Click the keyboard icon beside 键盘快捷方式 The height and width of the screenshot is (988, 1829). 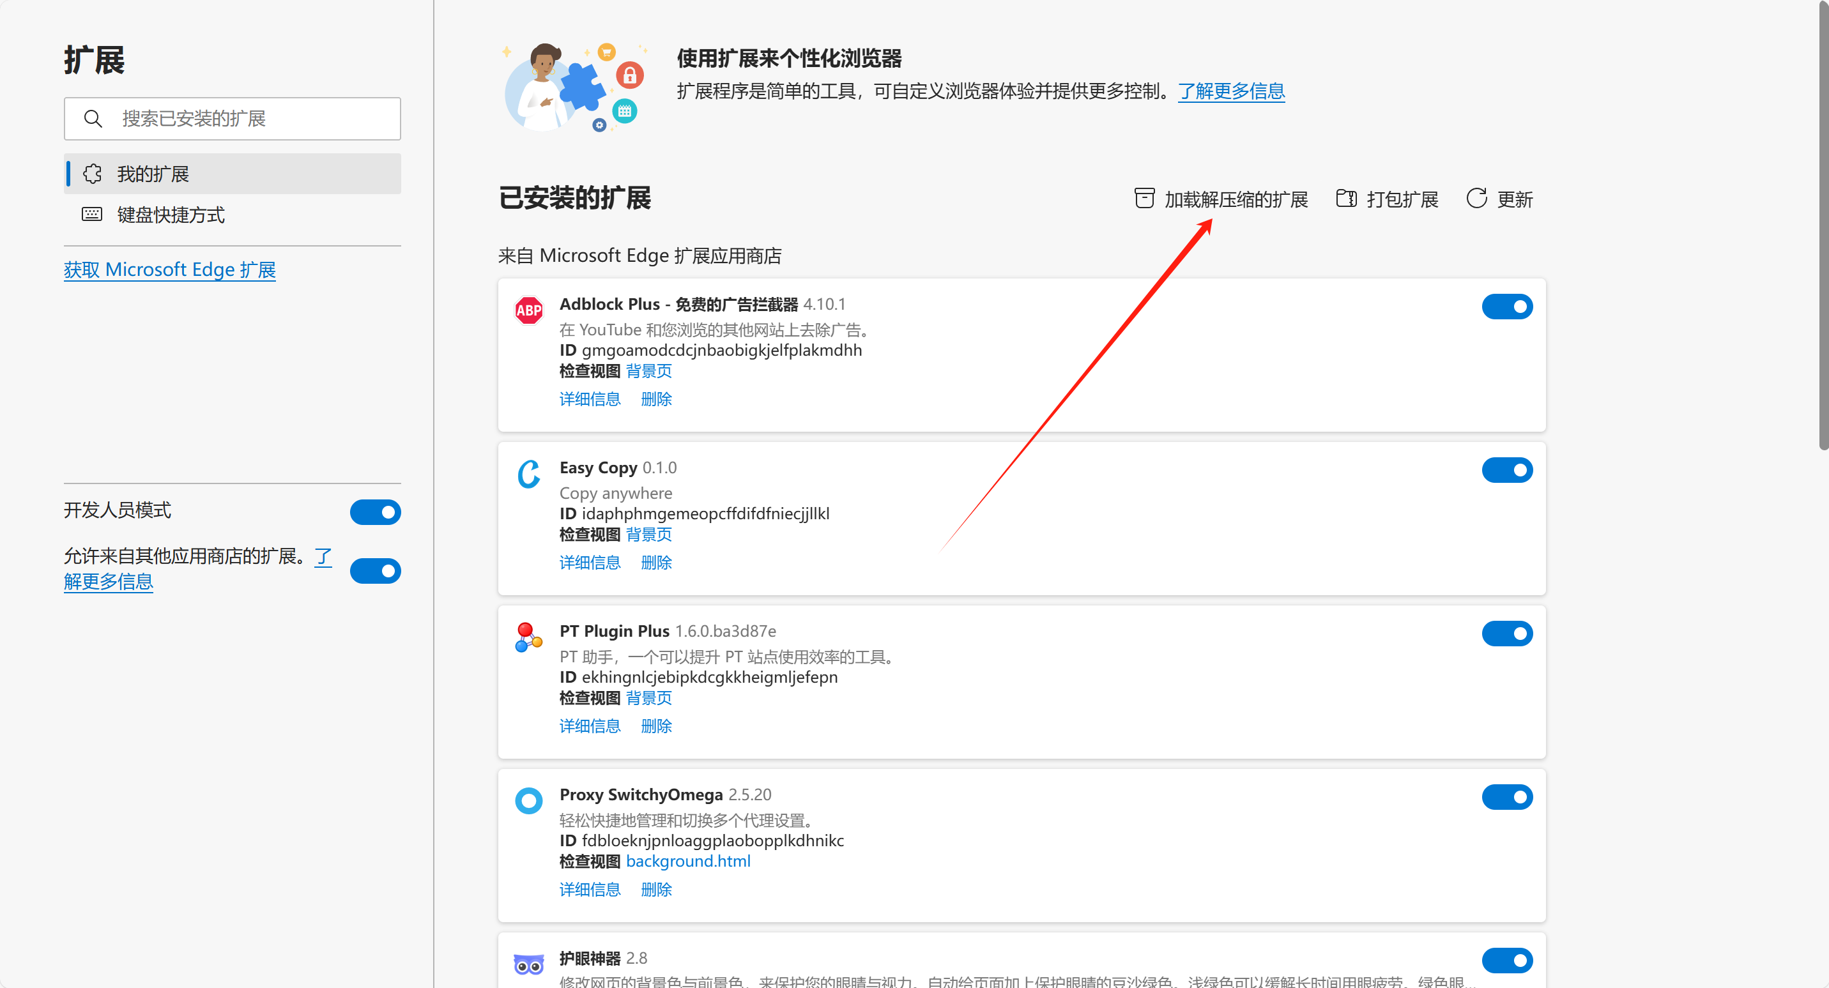click(92, 215)
